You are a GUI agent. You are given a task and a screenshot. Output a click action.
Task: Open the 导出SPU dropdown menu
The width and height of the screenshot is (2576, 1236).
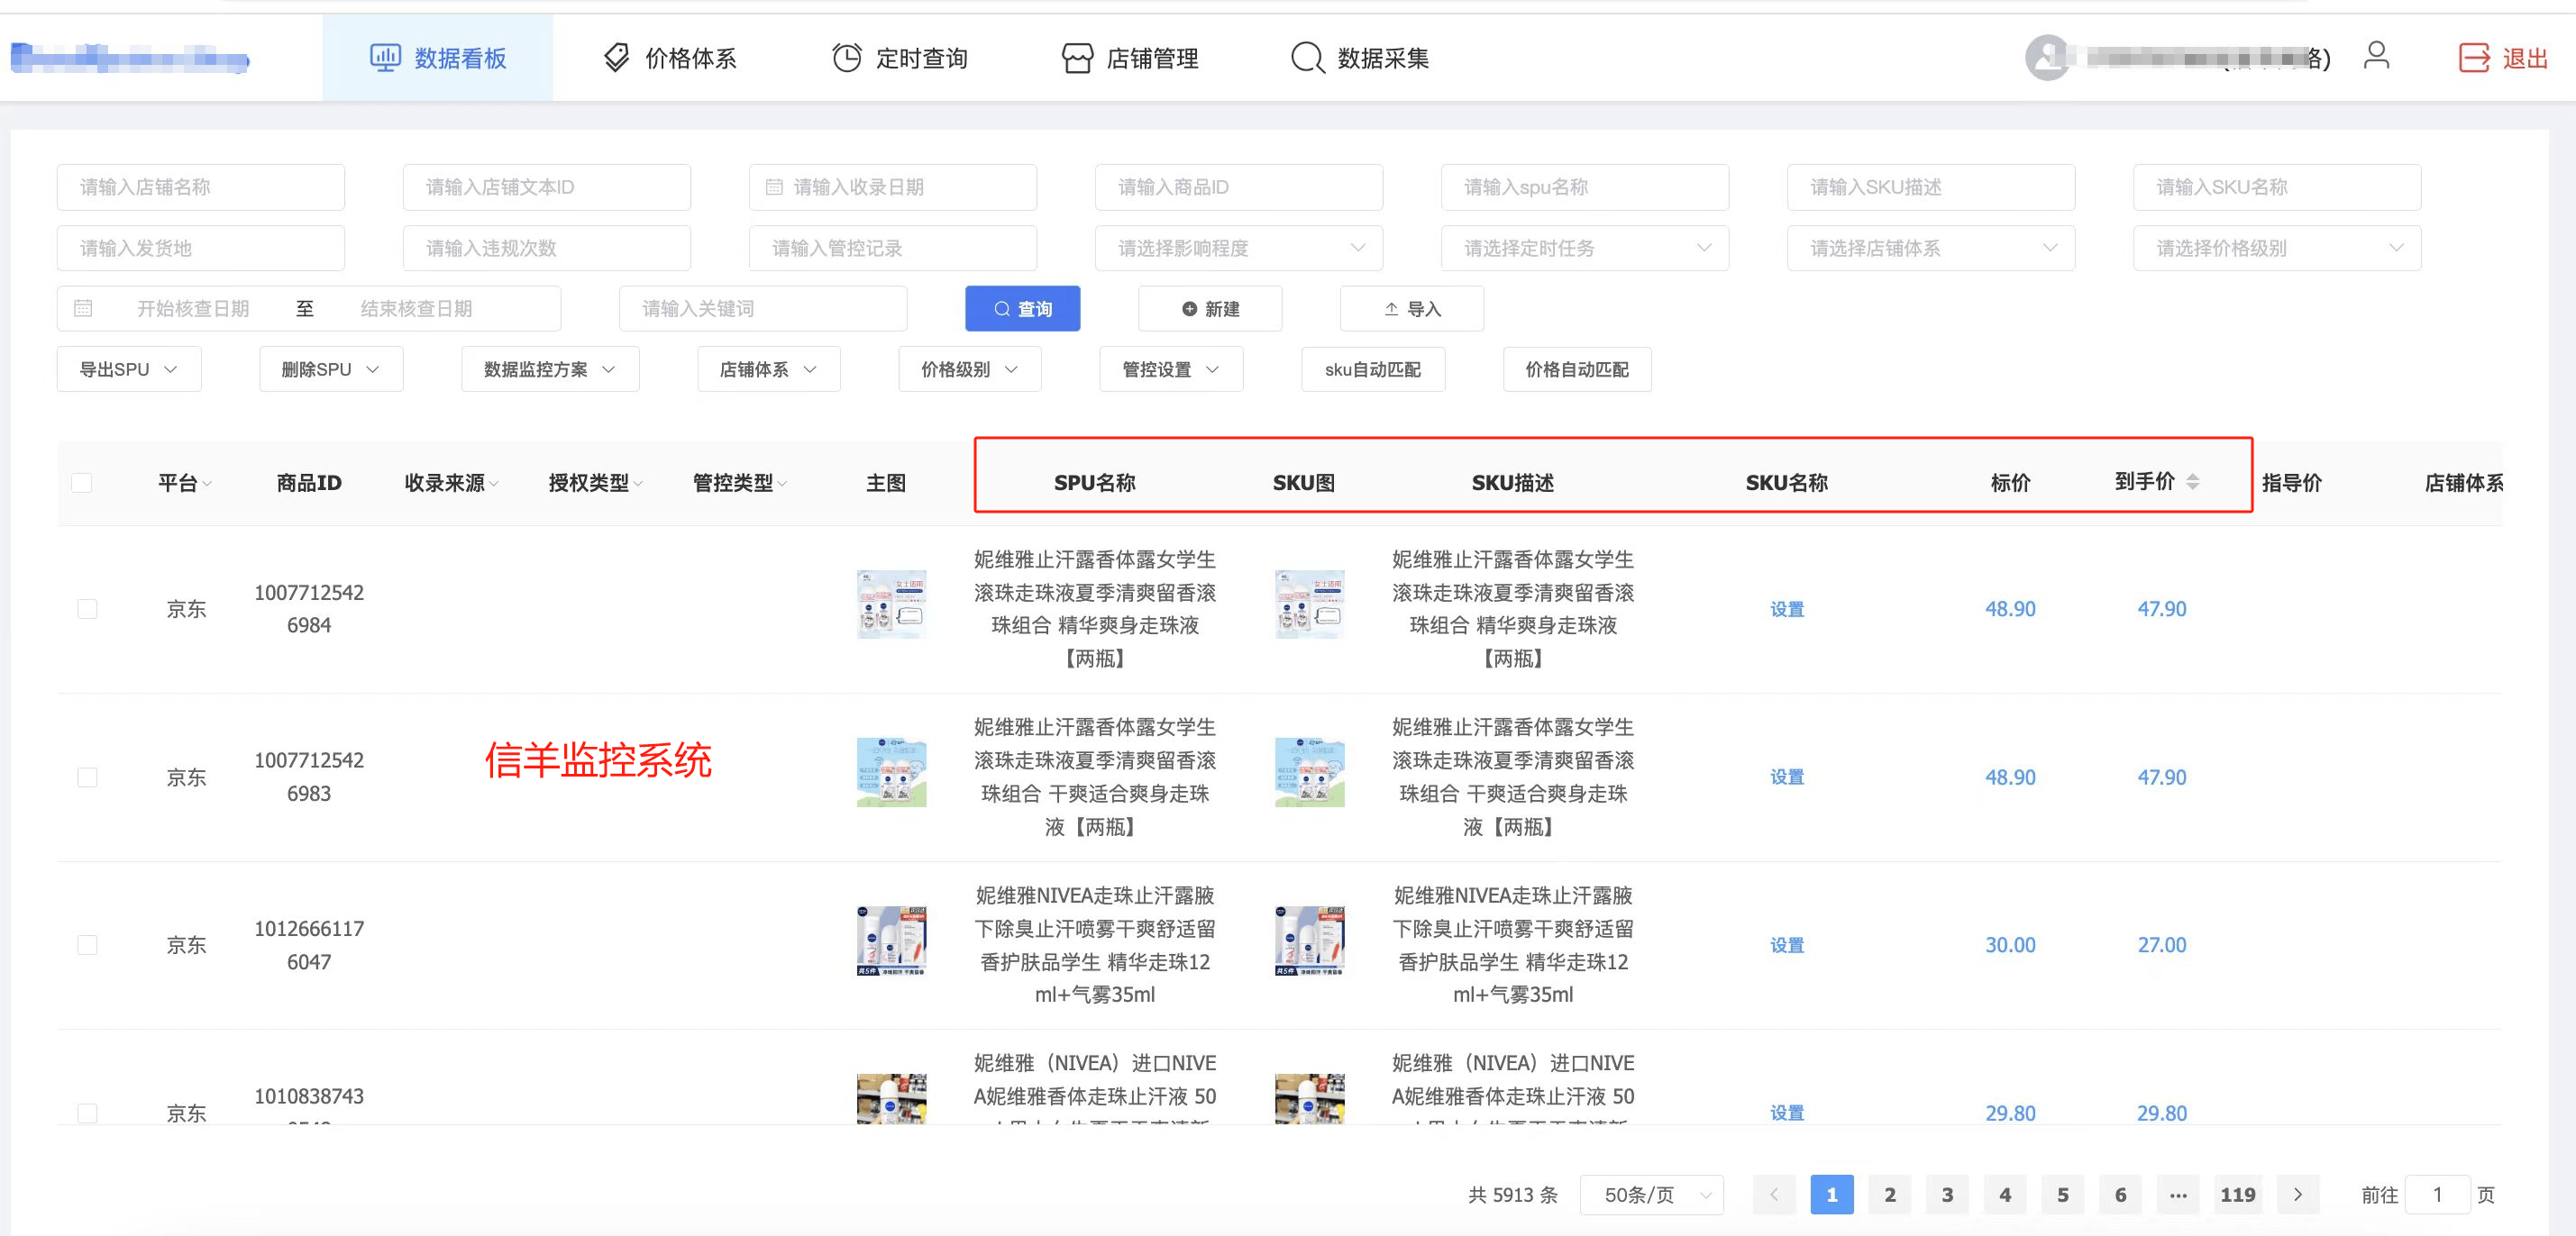click(x=129, y=369)
